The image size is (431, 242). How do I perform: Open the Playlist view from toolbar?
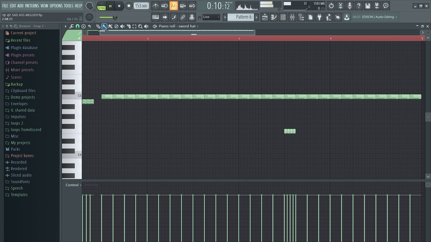265,17
